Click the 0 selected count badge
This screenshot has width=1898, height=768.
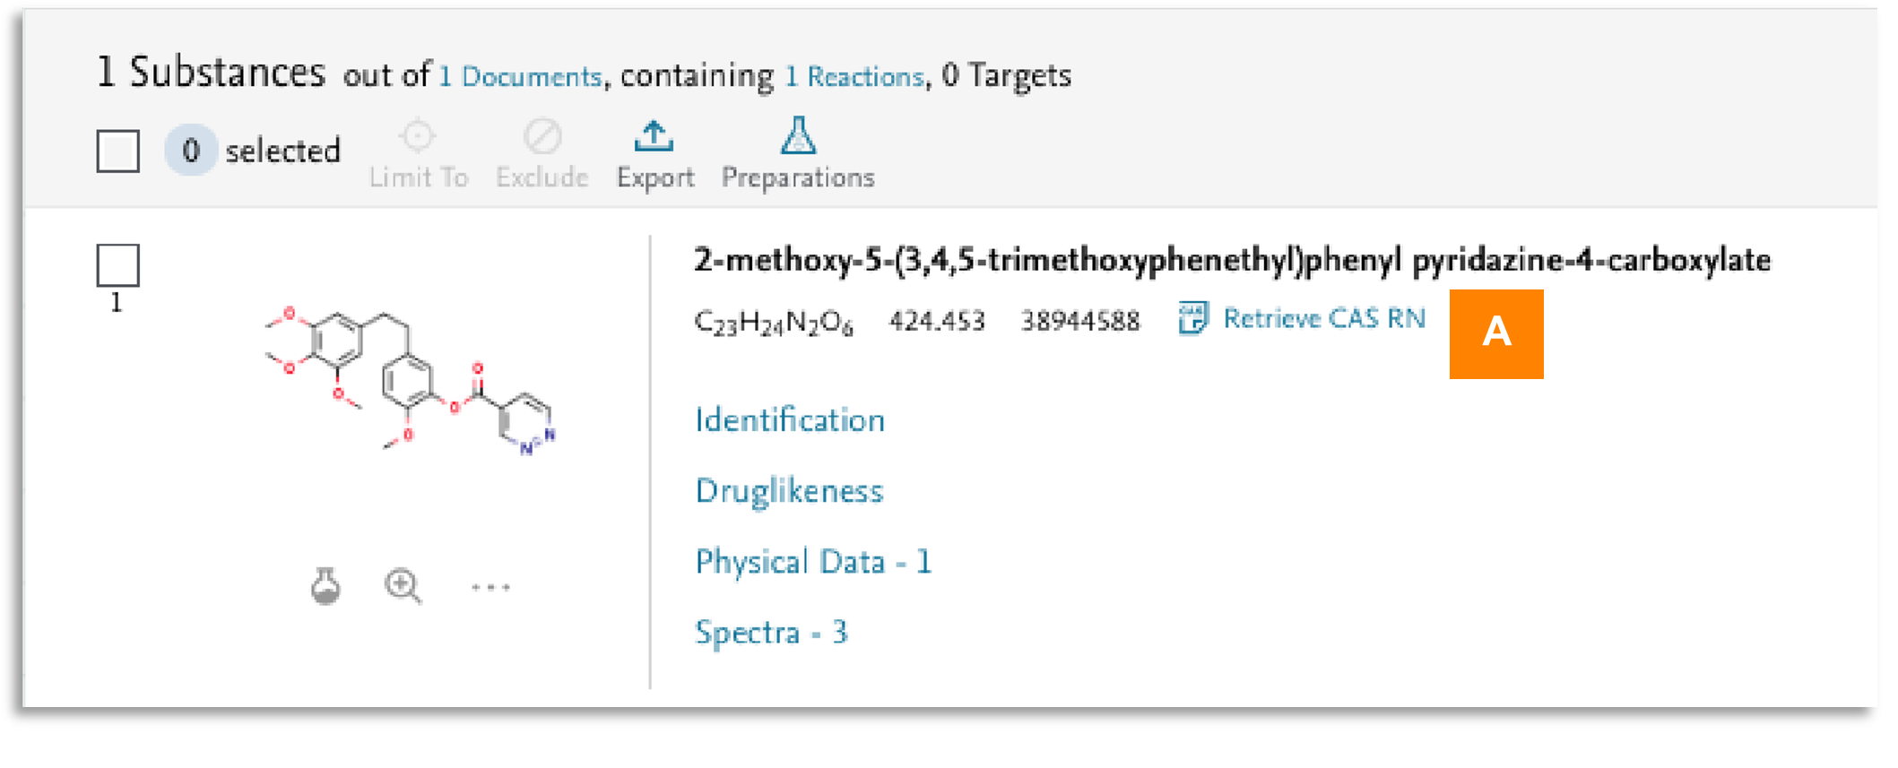pos(191,151)
